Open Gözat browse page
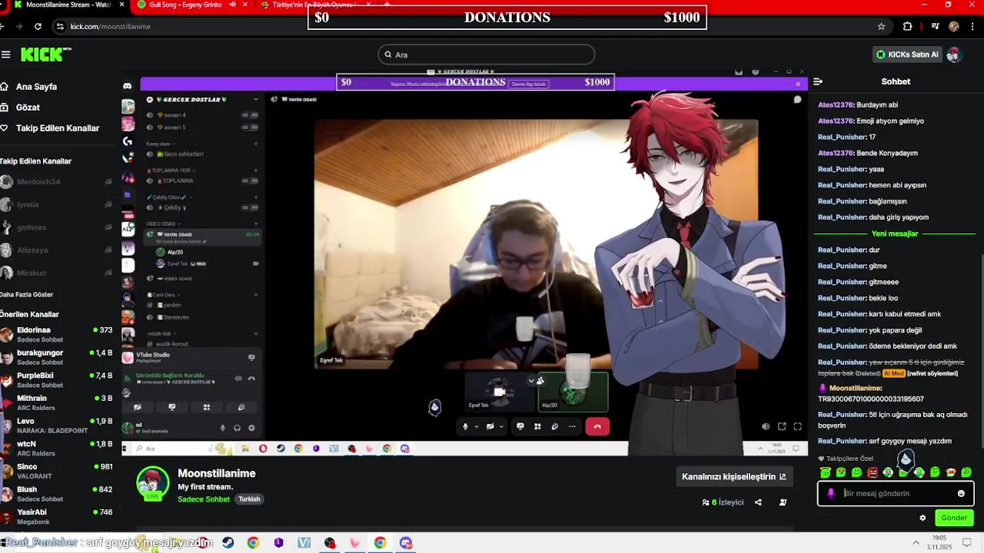The image size is (984, 553). pyautogui.click(x=21, y=108)
